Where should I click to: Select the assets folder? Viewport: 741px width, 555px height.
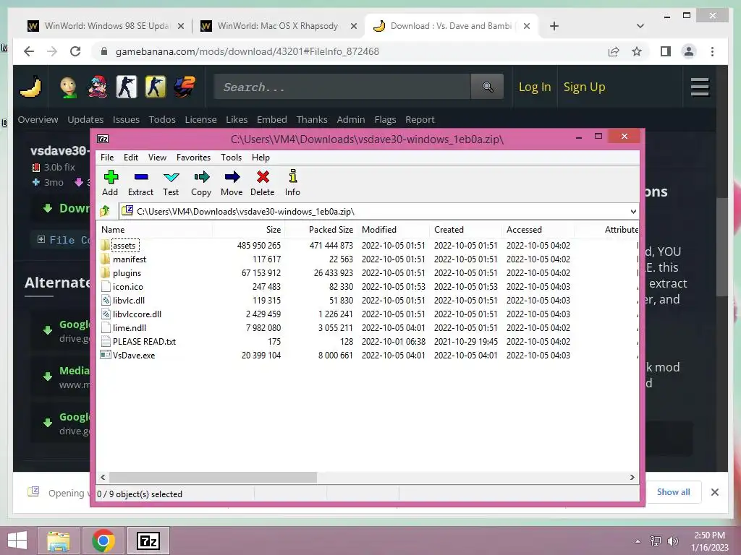pyautogui.click(x=124, y=246)
